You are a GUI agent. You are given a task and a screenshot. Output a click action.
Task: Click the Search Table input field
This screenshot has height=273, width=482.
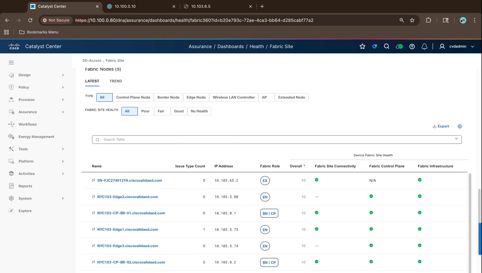click(x=277, y=140)
